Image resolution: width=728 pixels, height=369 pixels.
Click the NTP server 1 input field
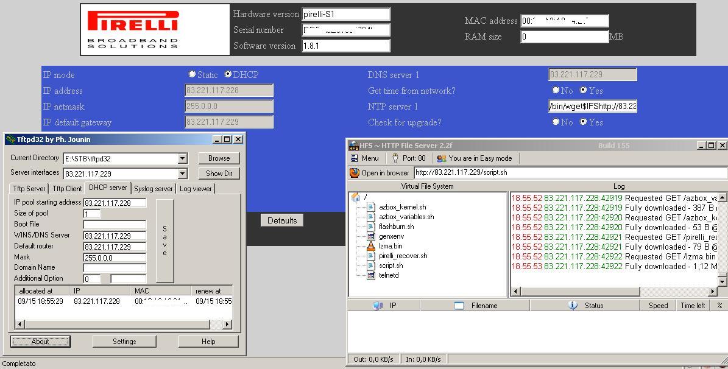pos(592,106)
